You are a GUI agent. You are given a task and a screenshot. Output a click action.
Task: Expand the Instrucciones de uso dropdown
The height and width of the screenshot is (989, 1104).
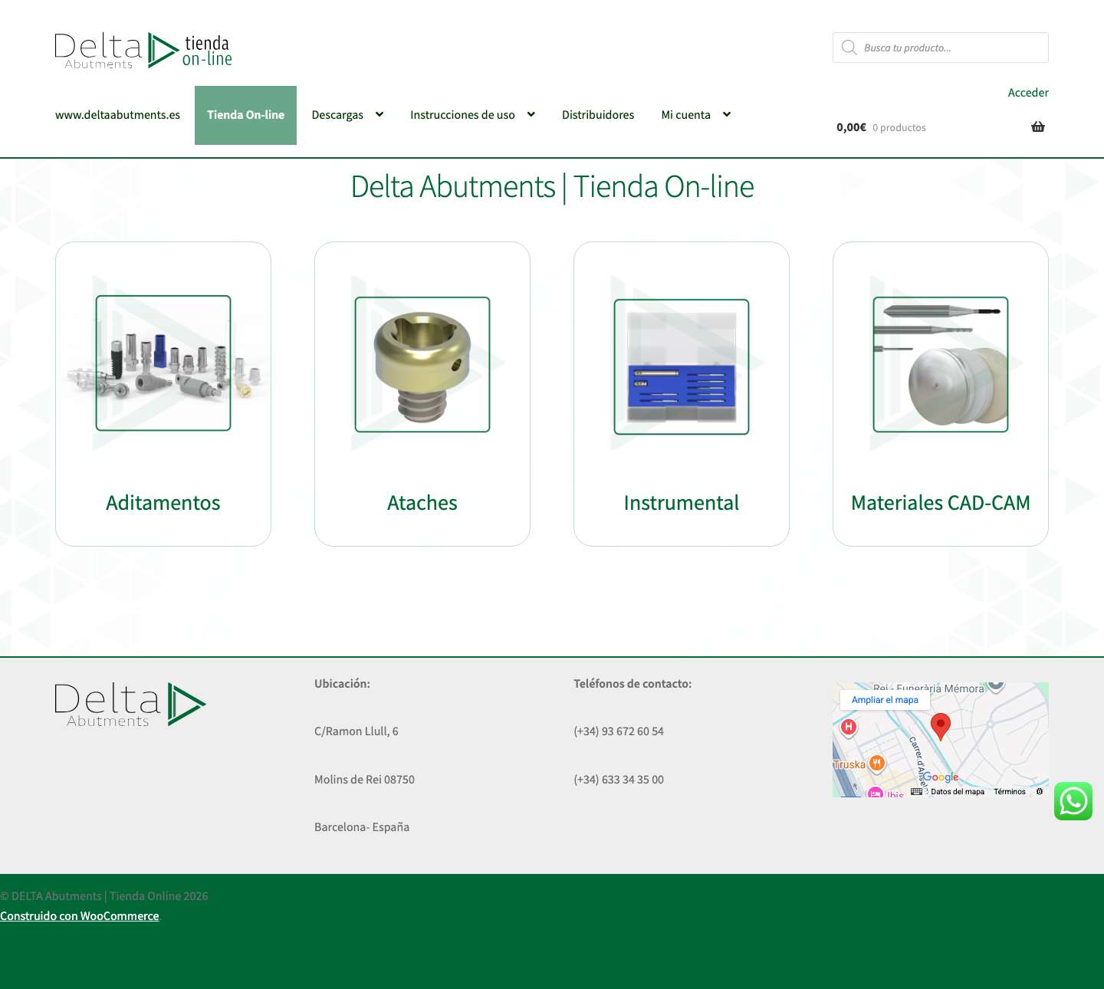(462, 114)
